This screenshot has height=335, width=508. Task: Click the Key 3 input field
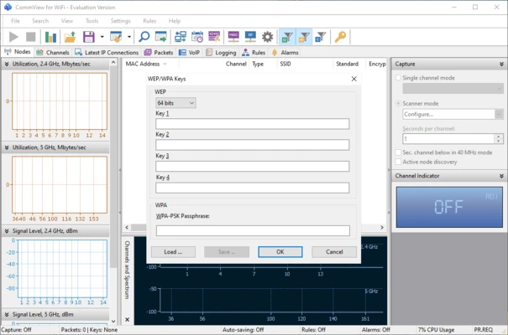pyautogui.click(x=253, y=167)
